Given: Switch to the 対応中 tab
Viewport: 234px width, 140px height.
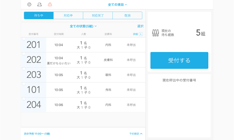Looking at the screenshot, I should click(x=68, y=15).
